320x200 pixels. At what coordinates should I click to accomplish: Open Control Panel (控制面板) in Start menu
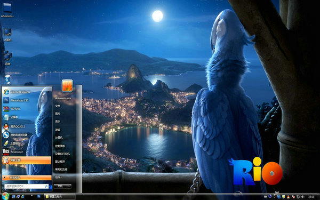click(x=60, y=146)
